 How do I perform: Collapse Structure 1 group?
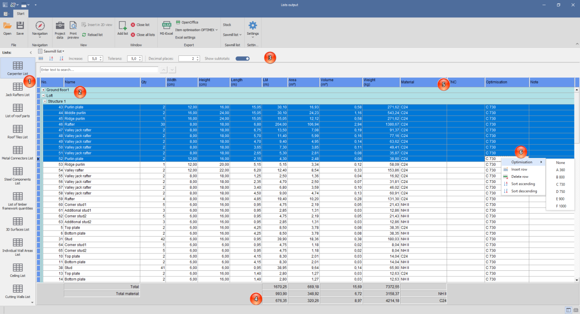pos(45,101)
